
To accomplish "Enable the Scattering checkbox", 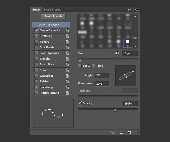I will [x=36, y=36].
